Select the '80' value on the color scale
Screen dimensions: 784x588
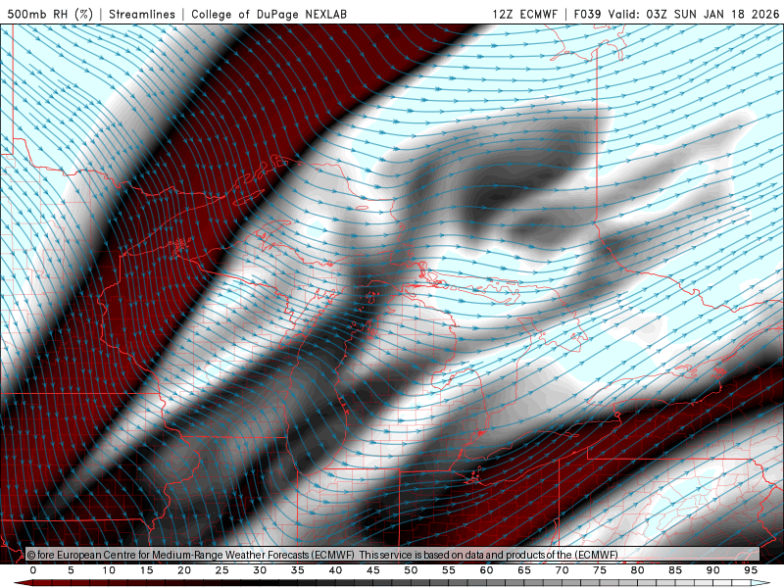pyautogui.click(x=638, y=570)
